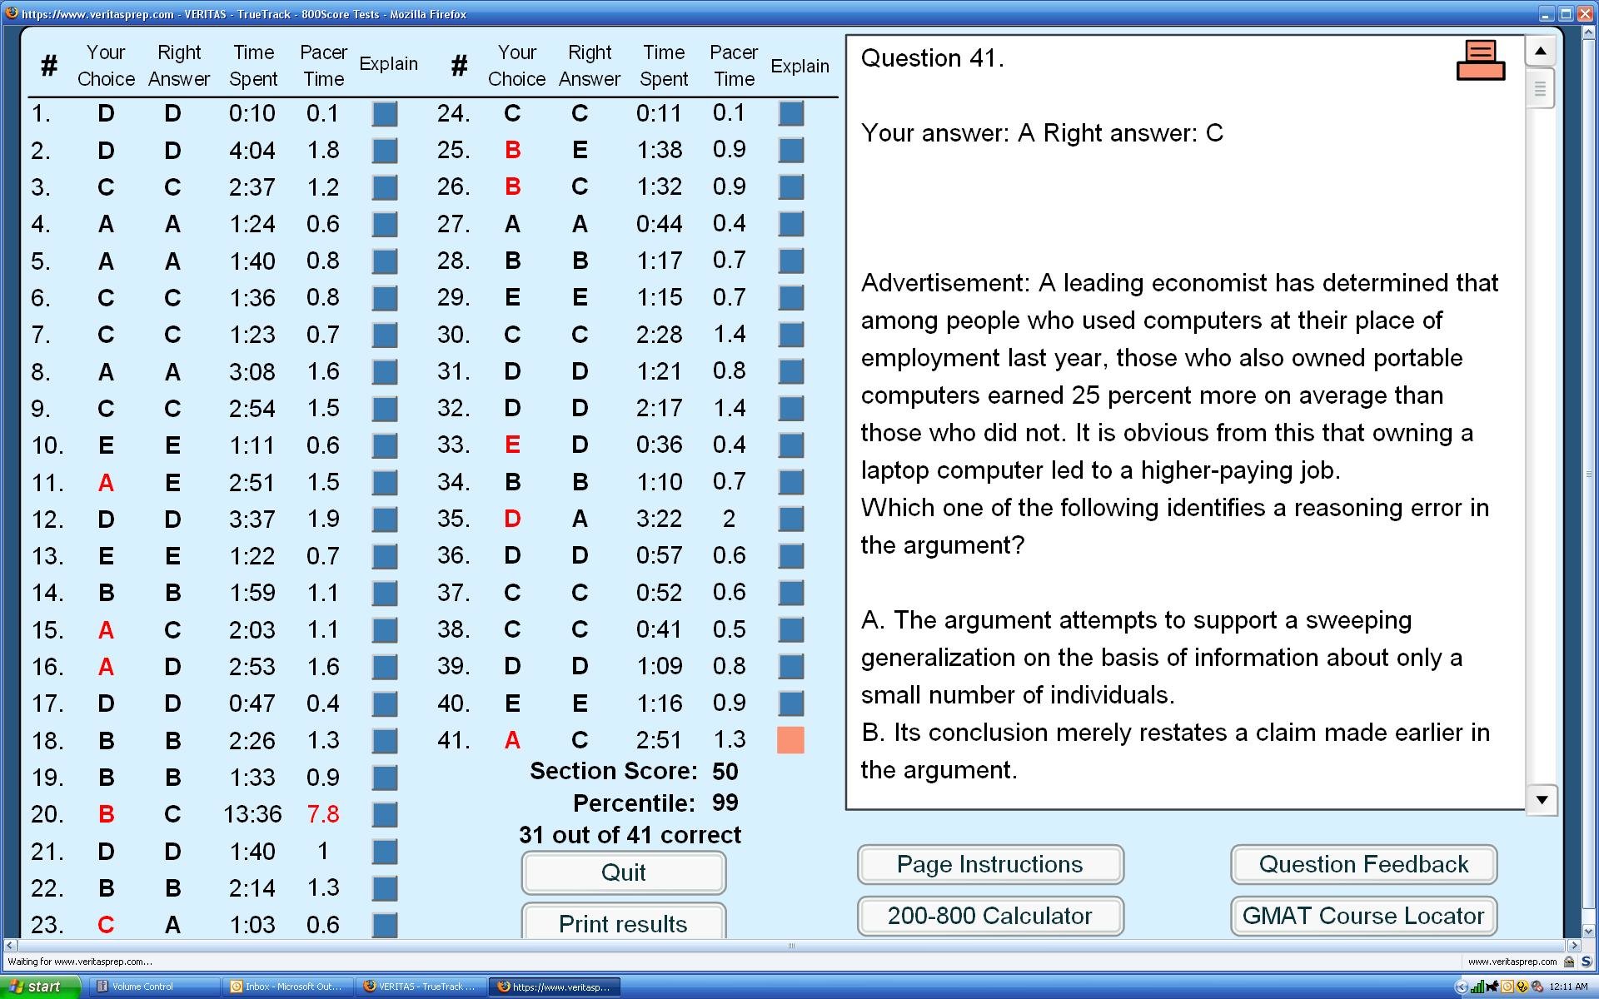This screenshot has height=999, width=1599.
Task: Click the 'Question 41.' heading
Action: [933, 58]
